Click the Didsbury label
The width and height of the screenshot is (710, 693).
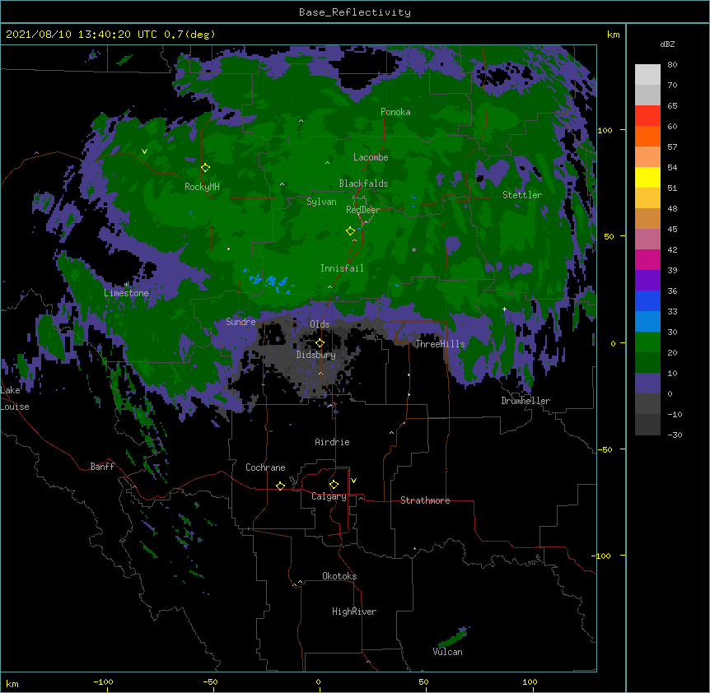316,355
